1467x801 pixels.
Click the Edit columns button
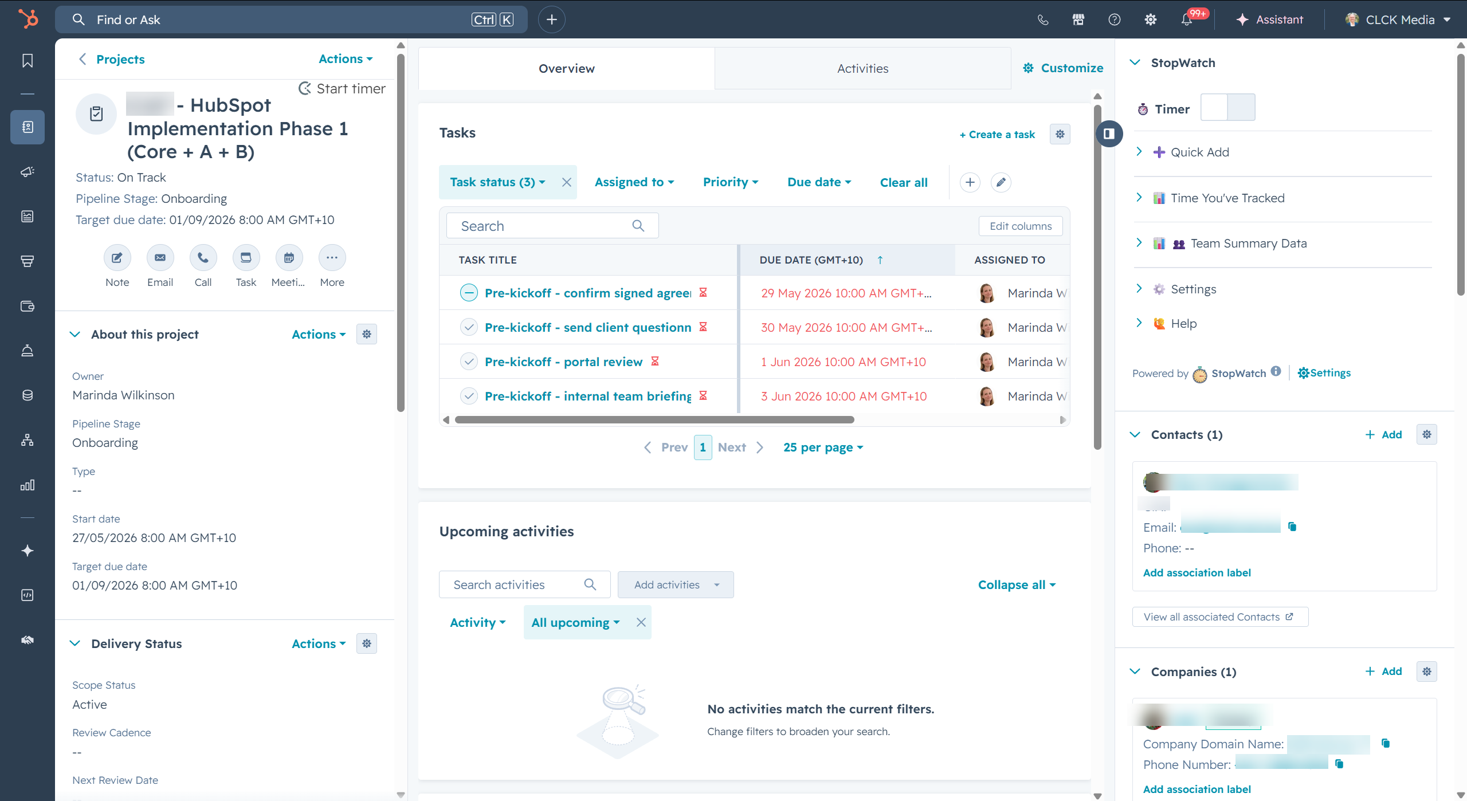(1021, 226)
